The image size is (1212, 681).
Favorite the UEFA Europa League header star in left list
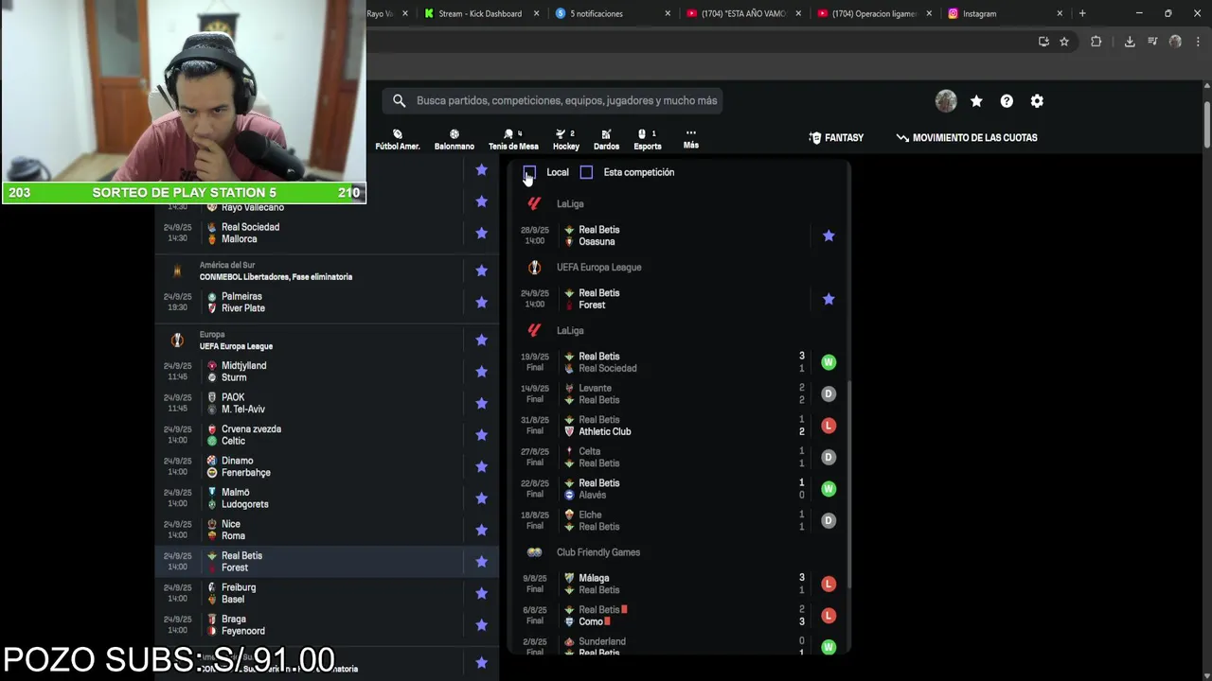click(481, 340)
